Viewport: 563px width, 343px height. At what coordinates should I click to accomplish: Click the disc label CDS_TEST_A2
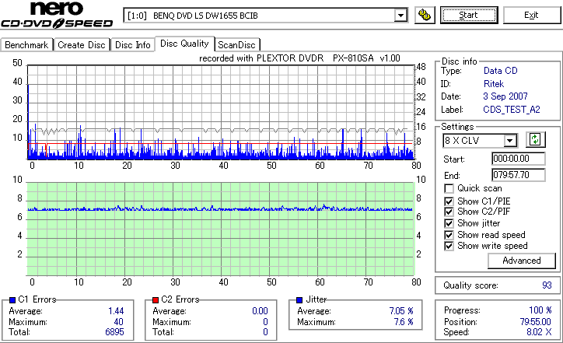512,109
